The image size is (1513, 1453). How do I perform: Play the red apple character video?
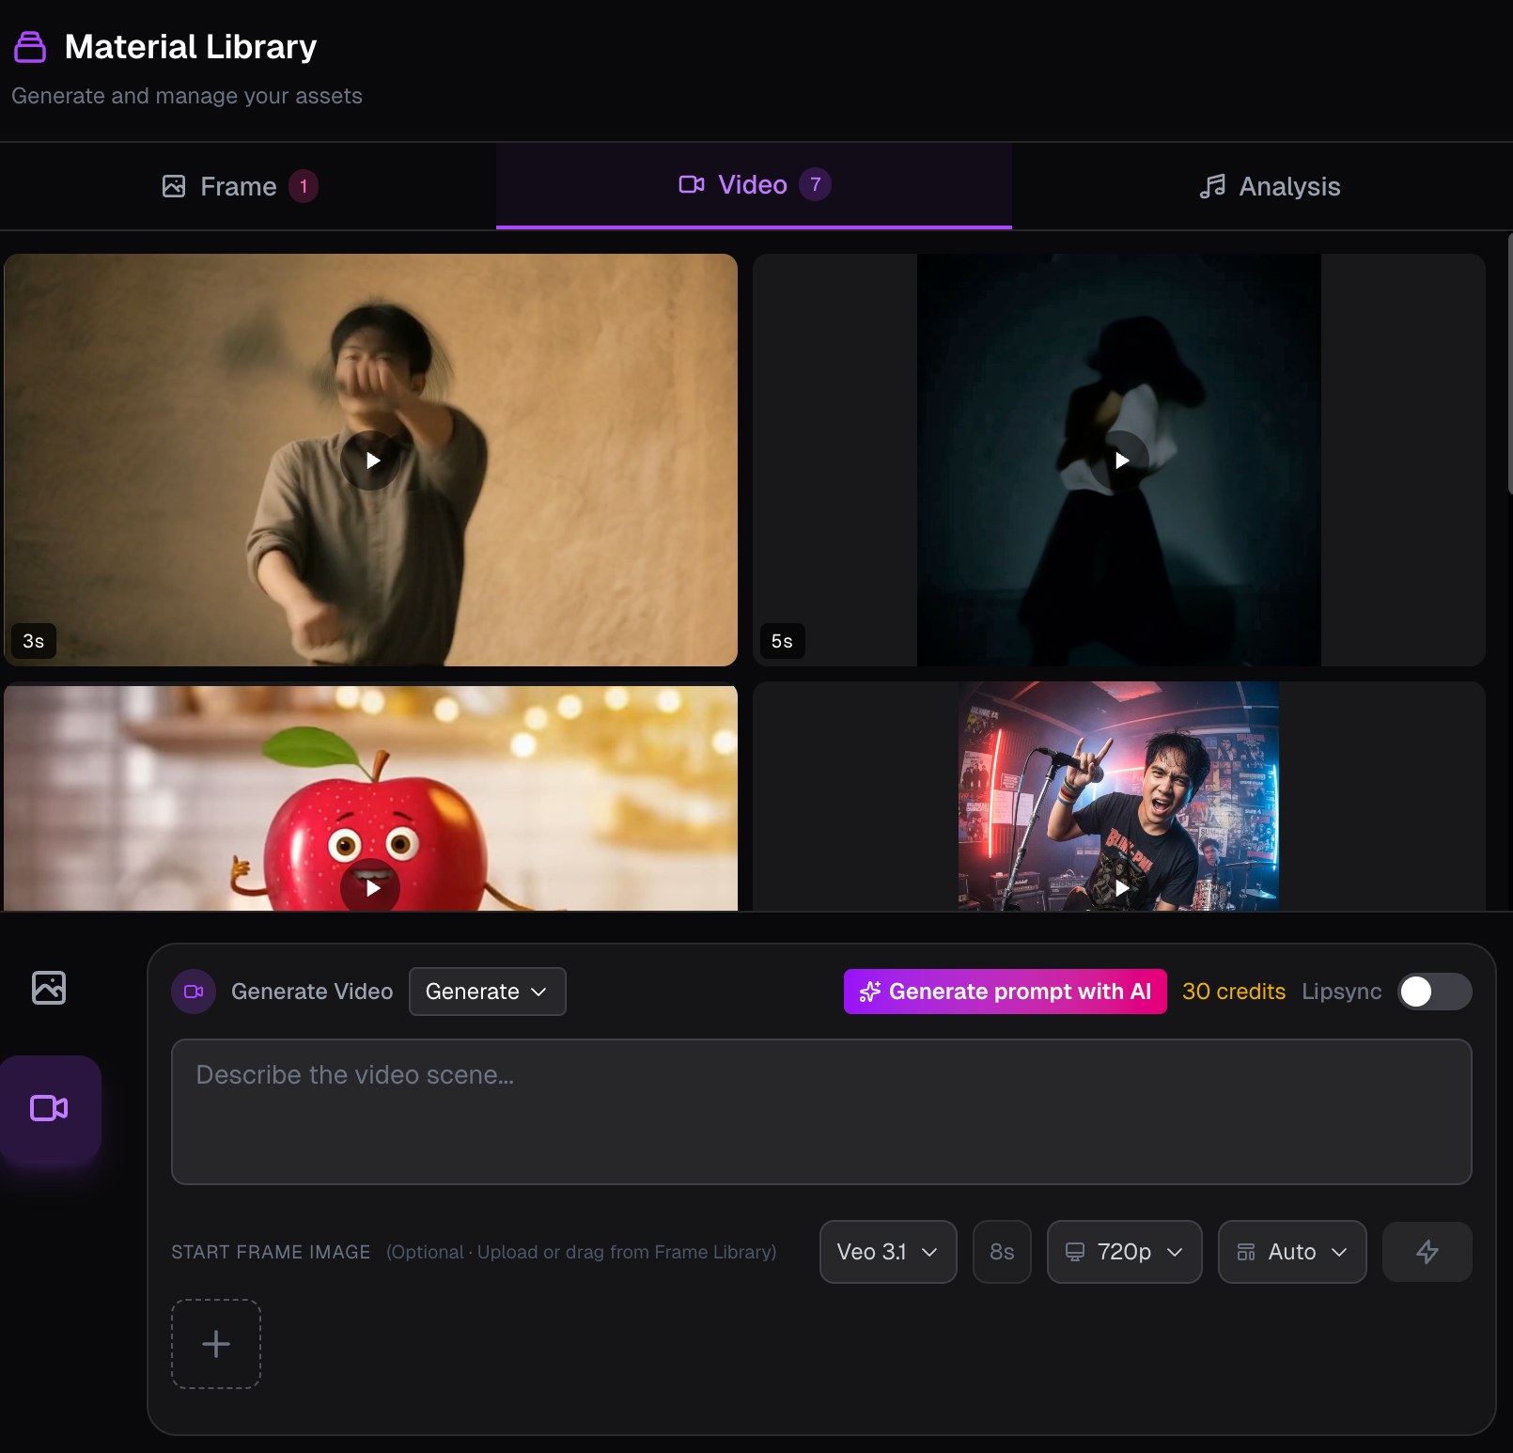(x=371, y=887)
